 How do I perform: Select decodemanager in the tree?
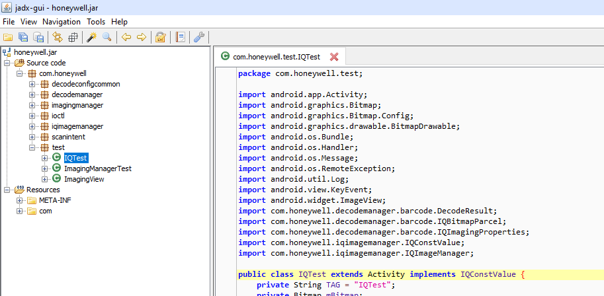point(77,94)
